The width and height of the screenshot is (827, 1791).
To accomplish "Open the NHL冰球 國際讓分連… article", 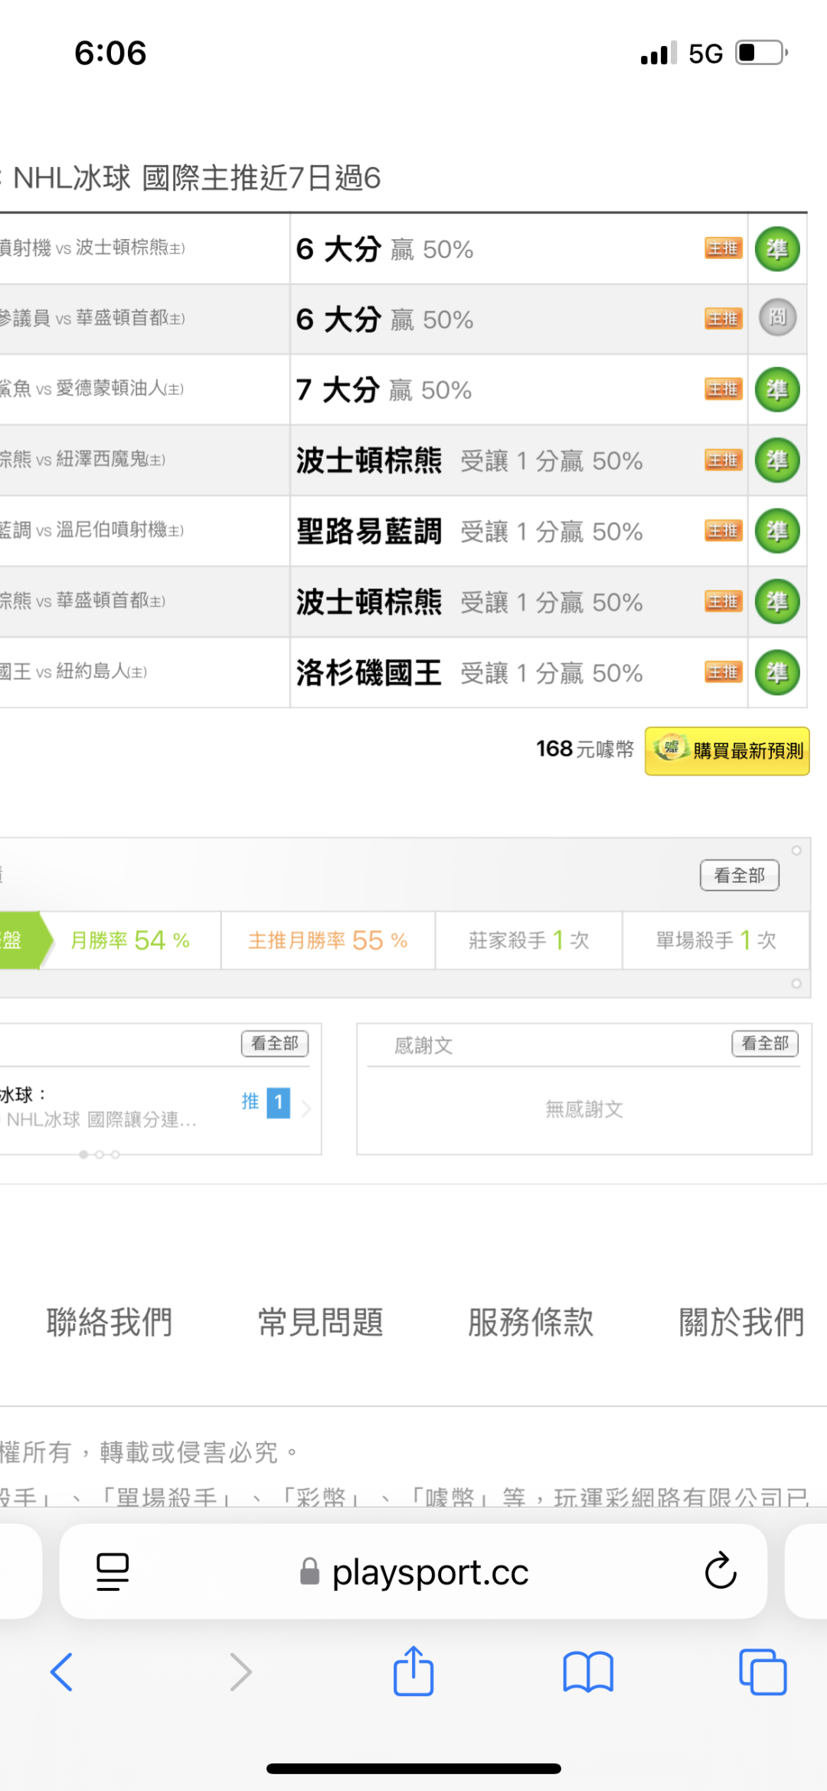I will pos(101,1120).
